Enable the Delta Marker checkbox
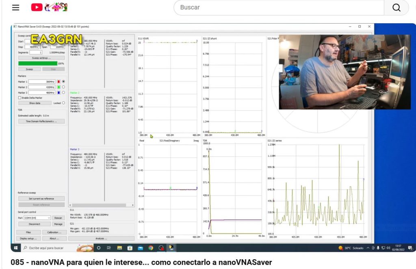The width and height of the screenshot is (416, 269). (x=19, y=98)
